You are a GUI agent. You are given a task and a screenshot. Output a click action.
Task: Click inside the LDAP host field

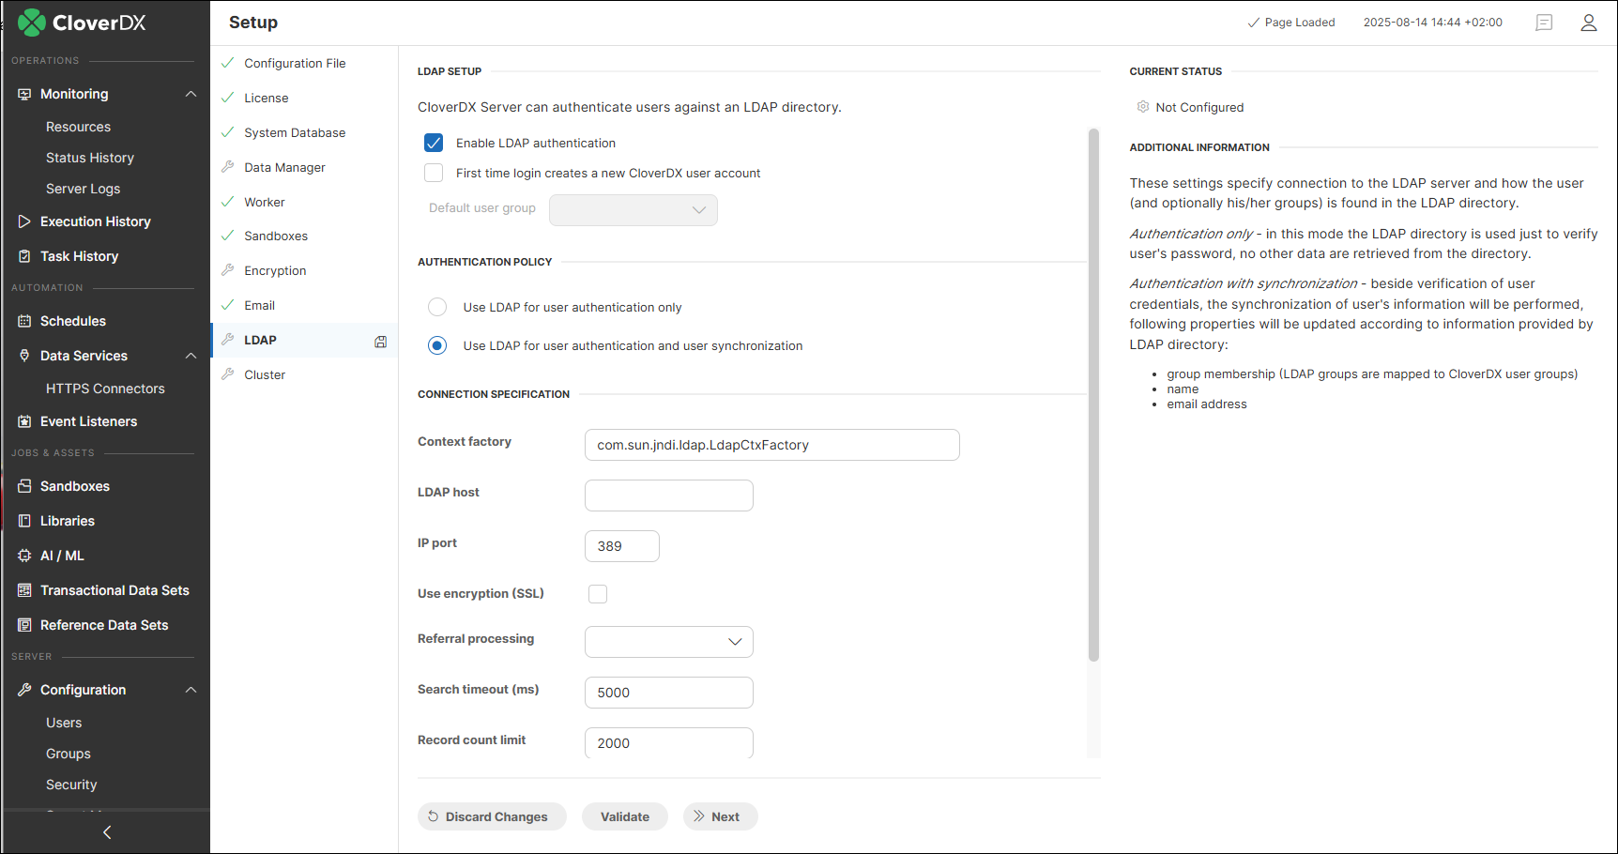pyautogui.click(x=668, y=495)
